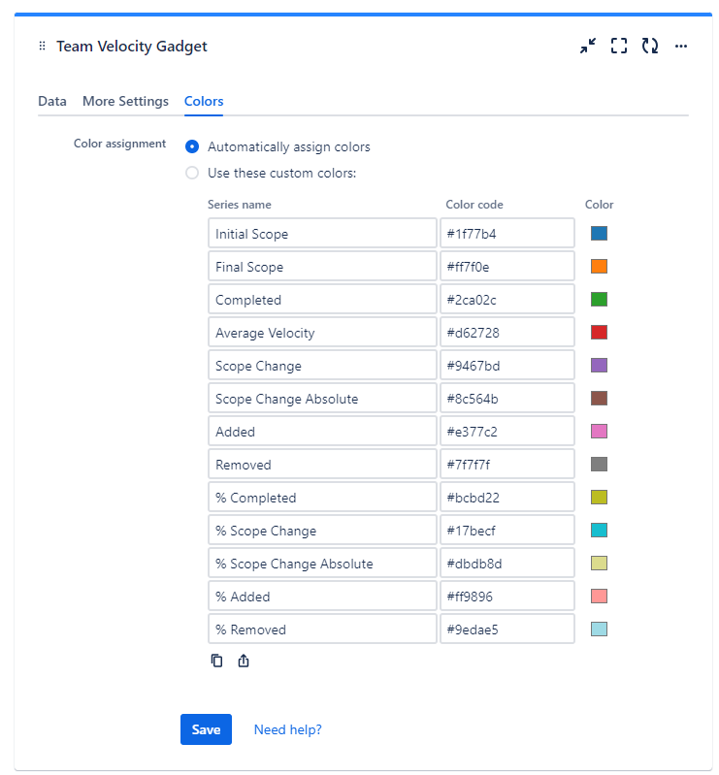Viewport: 719px width, 775px height.
Task: Click the % Removed color code field
Action: coord(507,630)
